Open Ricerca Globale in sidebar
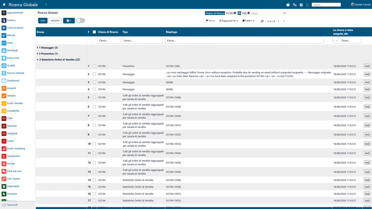Screen dimensions: 372x209 [x=15, y=73]
